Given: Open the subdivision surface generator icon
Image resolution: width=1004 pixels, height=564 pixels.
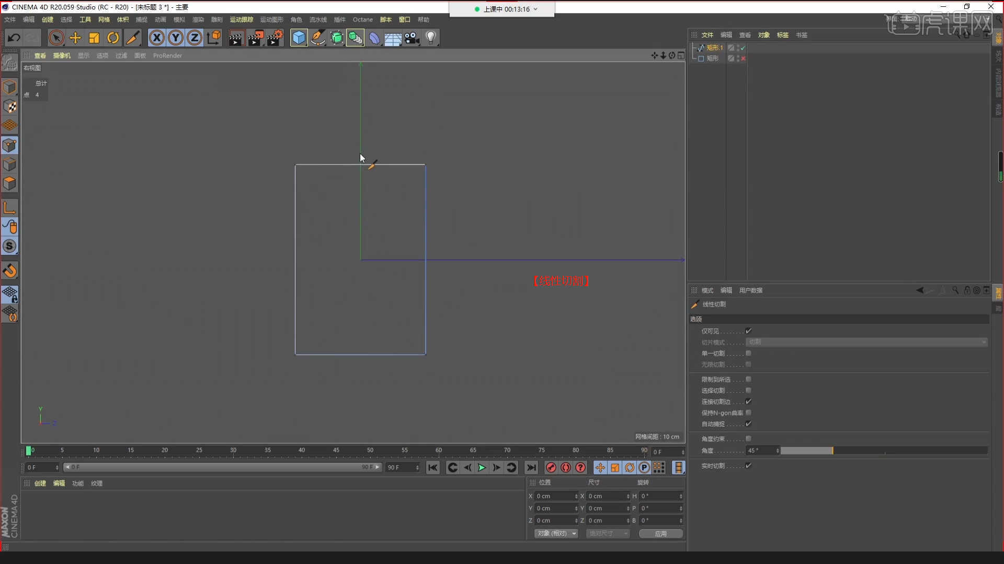Looking at the screenshot, I should 337,38.
